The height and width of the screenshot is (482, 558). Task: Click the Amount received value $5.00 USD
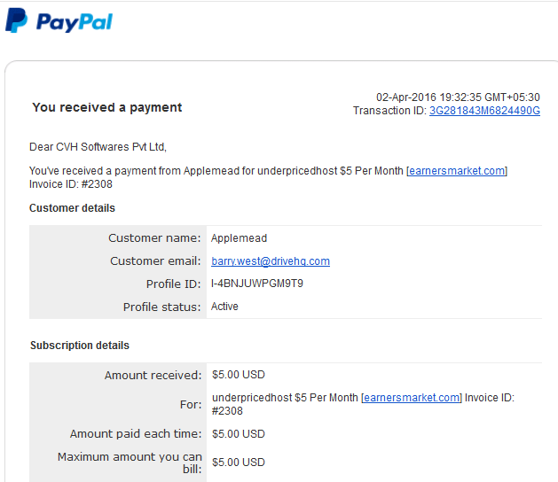tap(239, 375)
